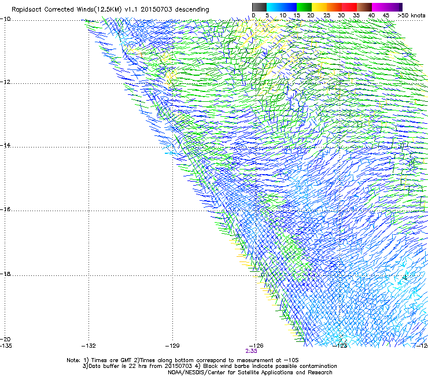428x376 pixels.
Task: Click the orange 25-30 knots legend segment
Action: 334,7
